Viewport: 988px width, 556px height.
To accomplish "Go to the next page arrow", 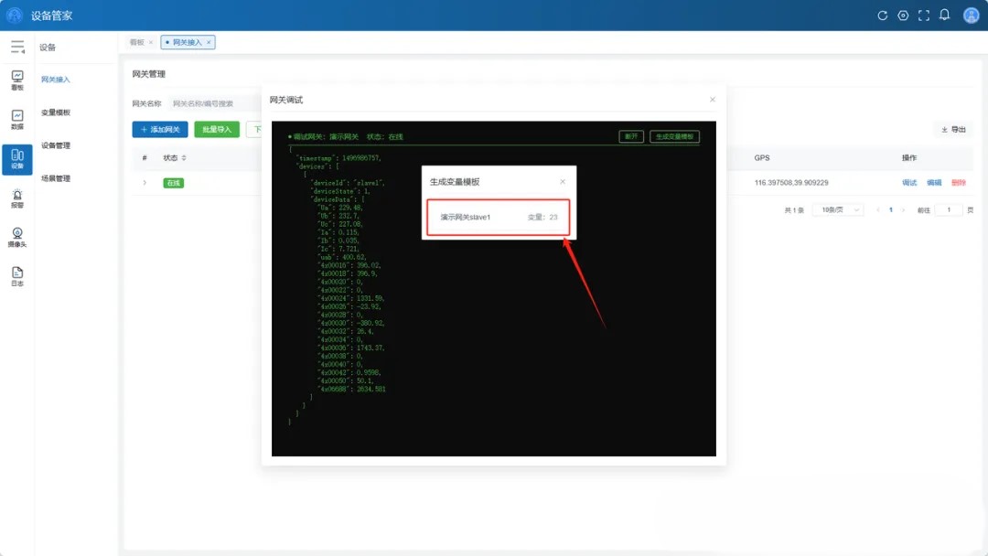I will click(903, 209).
